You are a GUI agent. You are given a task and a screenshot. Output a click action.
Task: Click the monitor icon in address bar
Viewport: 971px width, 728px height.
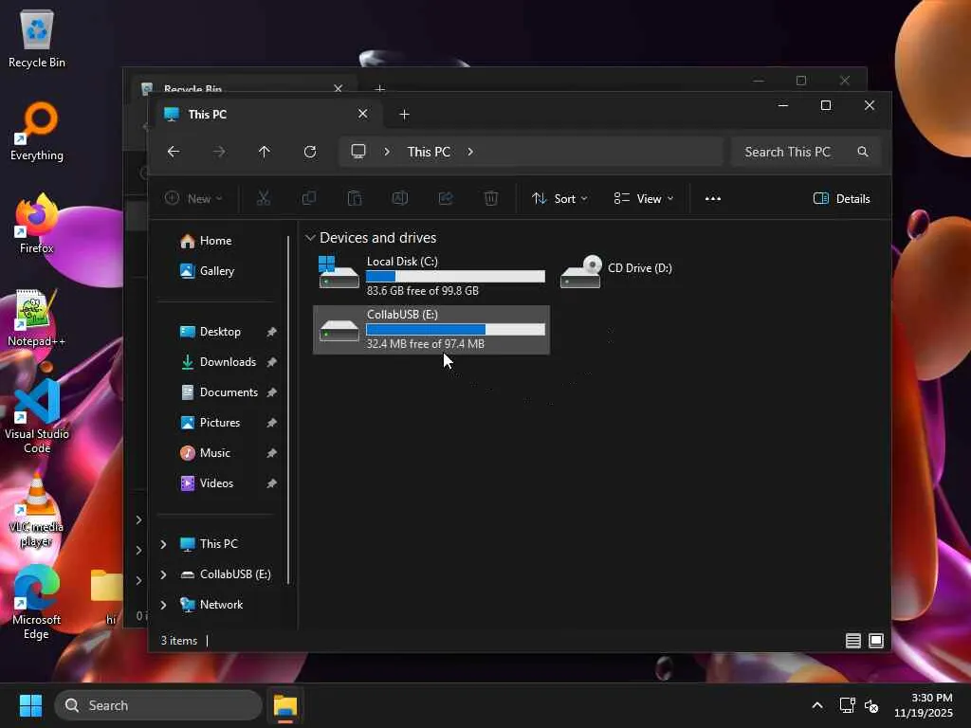(x=358, y=152)
